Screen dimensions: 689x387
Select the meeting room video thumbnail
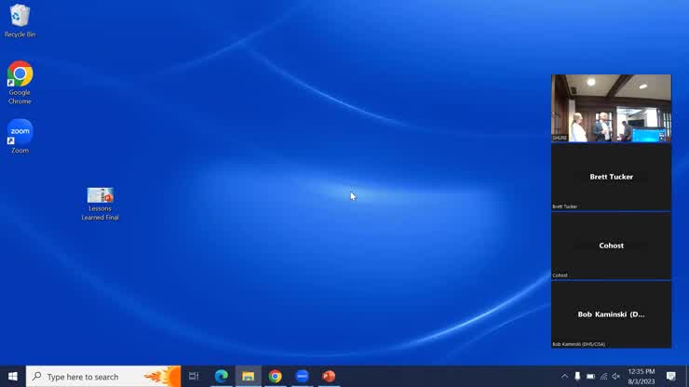click(611, 108)
